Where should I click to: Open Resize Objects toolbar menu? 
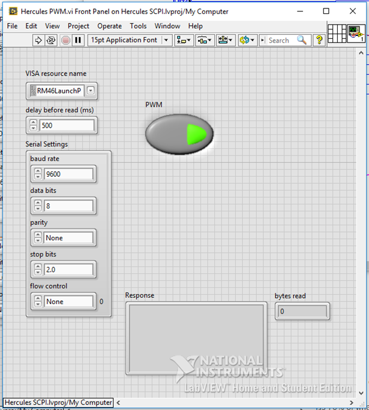click(226, 40)
